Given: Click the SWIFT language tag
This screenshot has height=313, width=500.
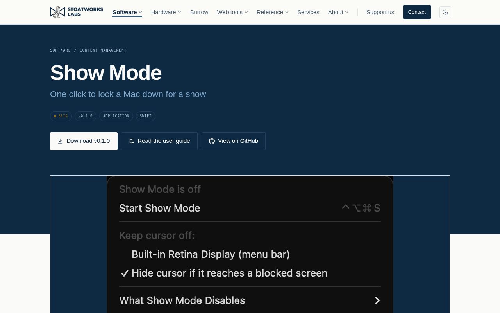Looking at the screenshot, I should [146, 116].
